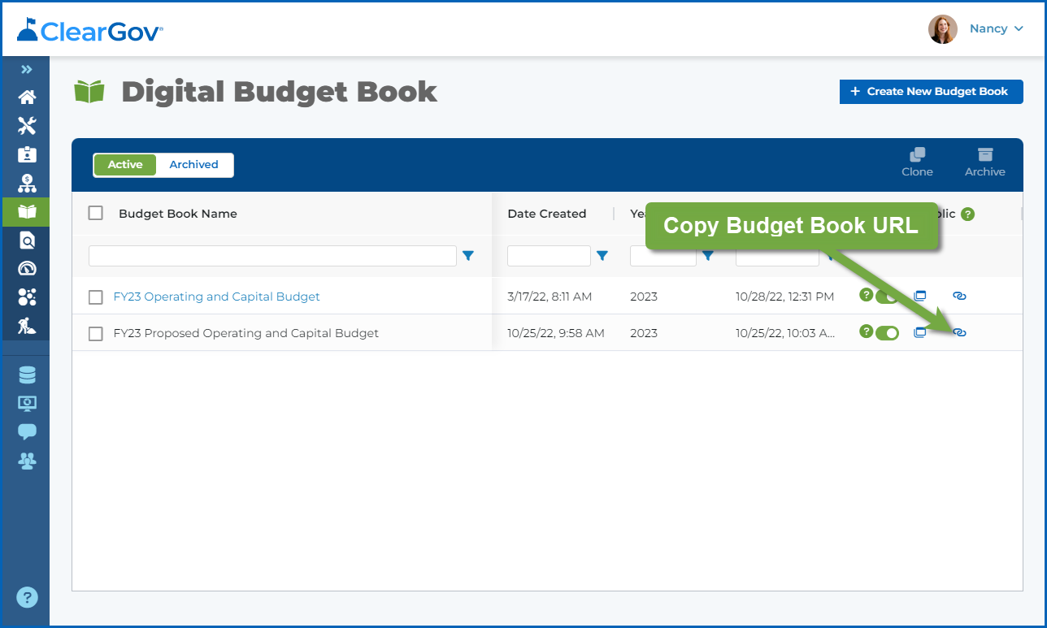1047x628 pixels.
Task: Open the funnel filter beside the Budget Book Name input
Action: tap(468, 256)
